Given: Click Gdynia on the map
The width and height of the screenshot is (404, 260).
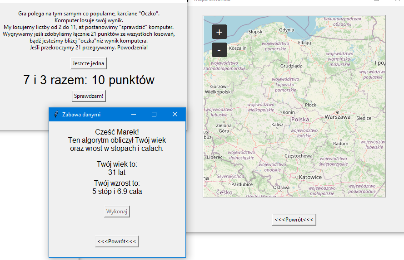Looking at the screenshot, I should click(x=286, y=30).
